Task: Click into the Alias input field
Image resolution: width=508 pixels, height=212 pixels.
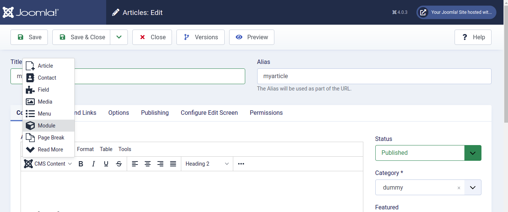Action: [x=374, y=76]
